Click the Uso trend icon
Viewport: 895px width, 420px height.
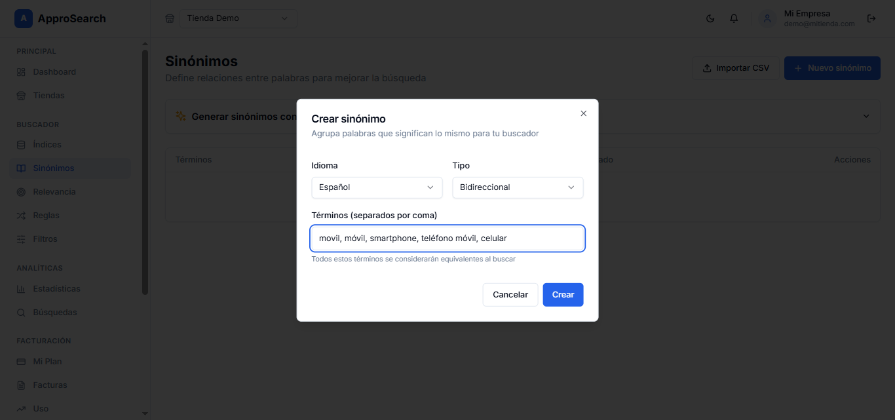(21, 409)
